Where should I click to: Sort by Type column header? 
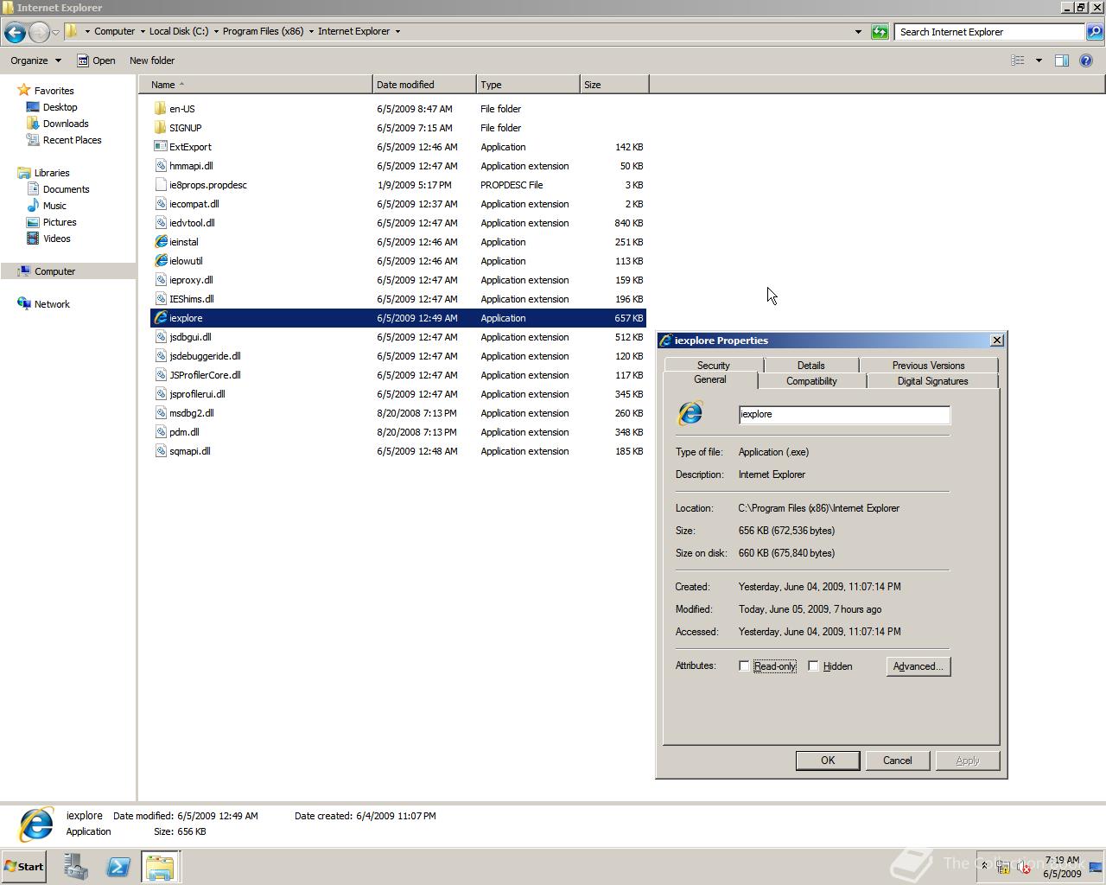pos(528,85)
